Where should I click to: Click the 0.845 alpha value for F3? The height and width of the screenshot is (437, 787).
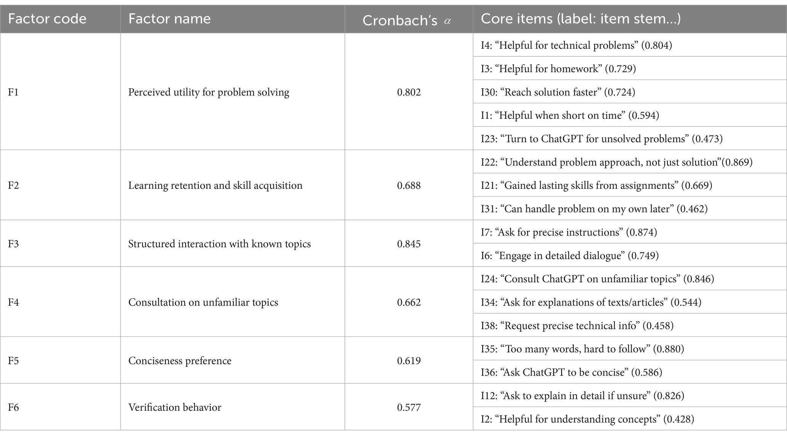tap(409, 244)
